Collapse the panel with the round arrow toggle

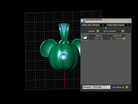(x=106, y=28)
